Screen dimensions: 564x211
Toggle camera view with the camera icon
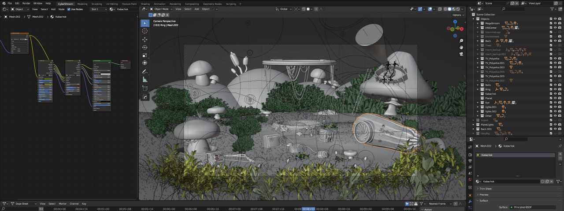click(461, 54)
